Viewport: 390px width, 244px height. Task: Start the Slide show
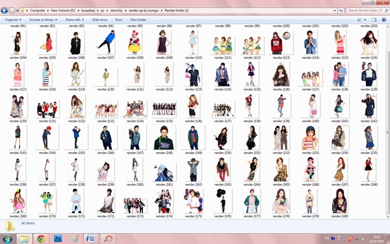(99, 20)
